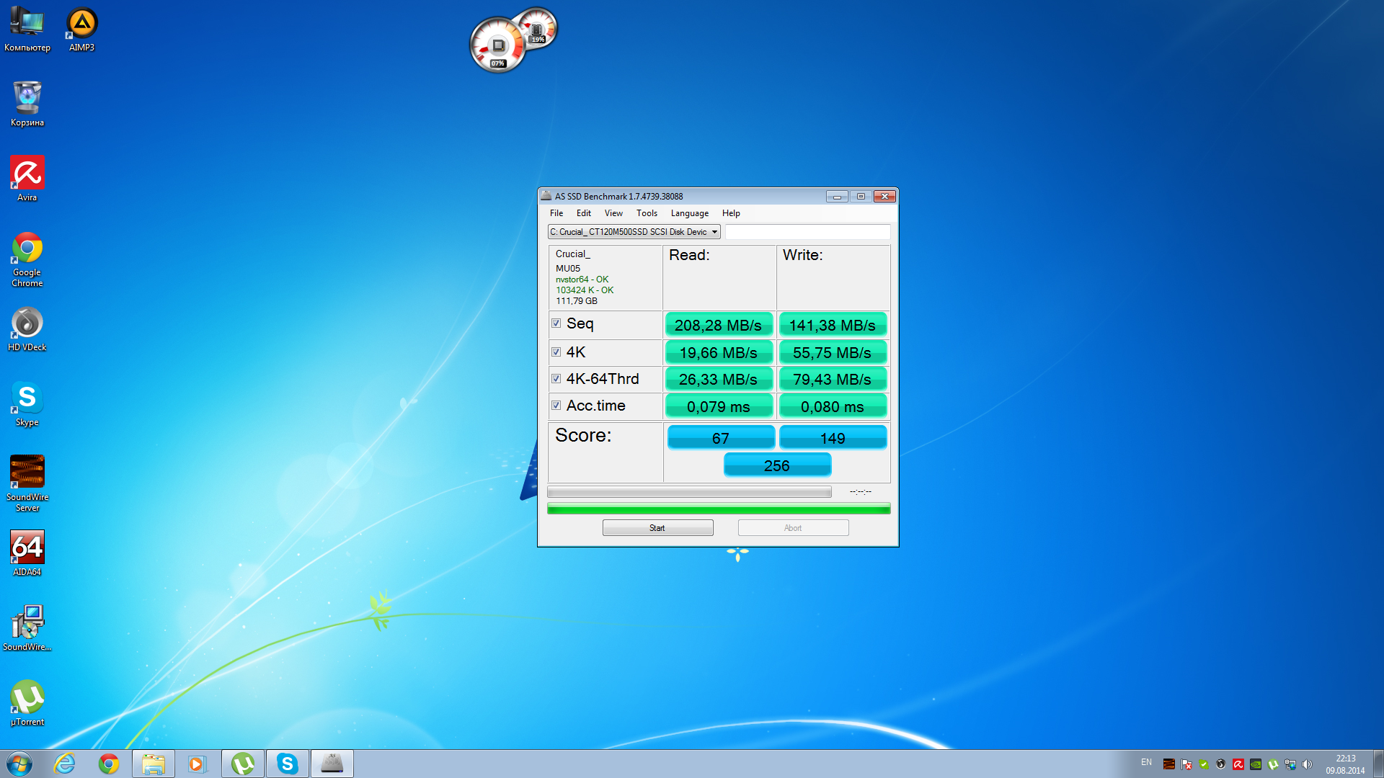1384x778 pixels.
Task: Click the Skype taskbar button
Action: 288,764
